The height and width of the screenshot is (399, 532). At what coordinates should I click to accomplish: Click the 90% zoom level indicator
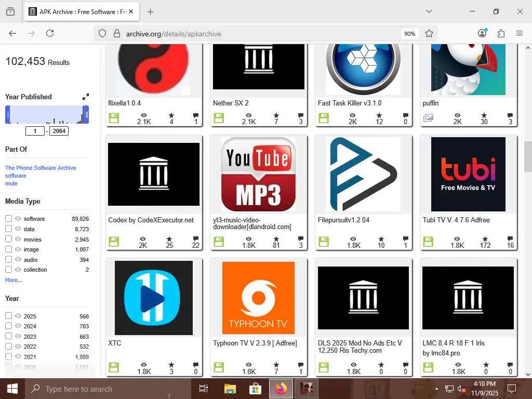[409, 34]
